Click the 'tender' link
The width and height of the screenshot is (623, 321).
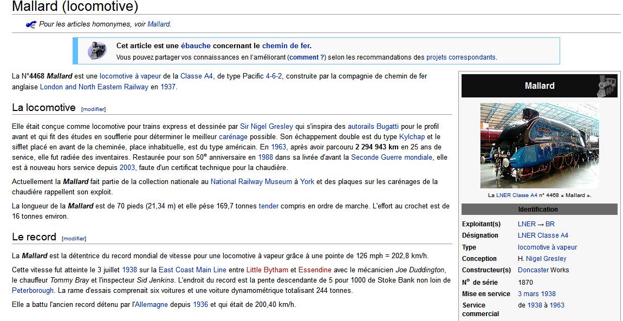pos(269,206)
